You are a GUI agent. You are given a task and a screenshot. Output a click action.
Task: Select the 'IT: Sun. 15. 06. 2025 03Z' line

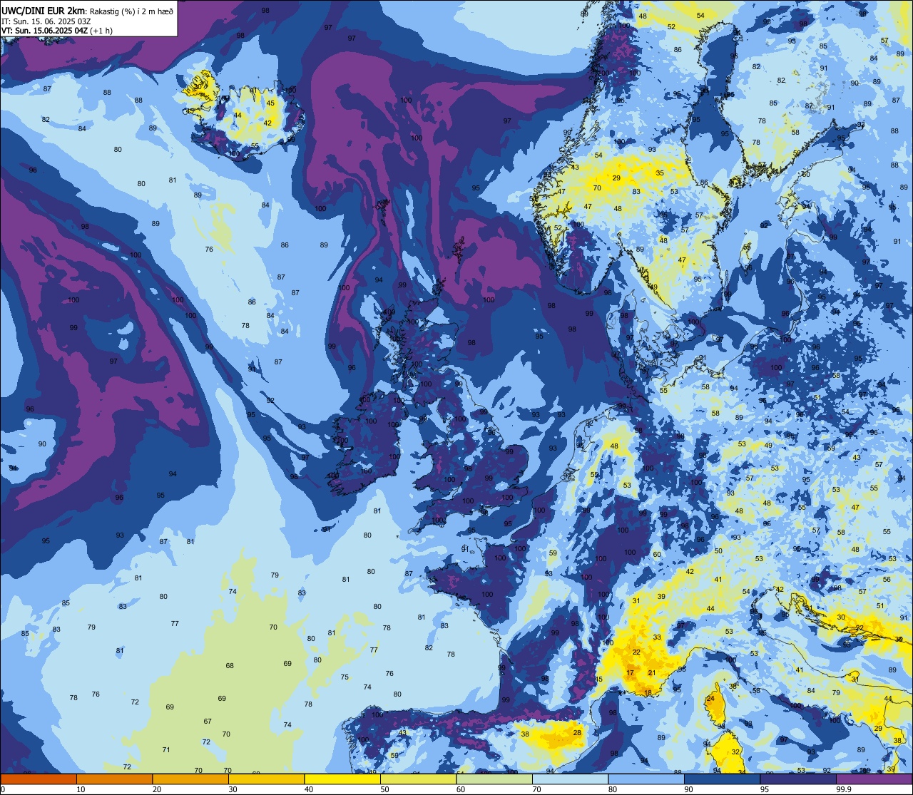tap(46, 21)
